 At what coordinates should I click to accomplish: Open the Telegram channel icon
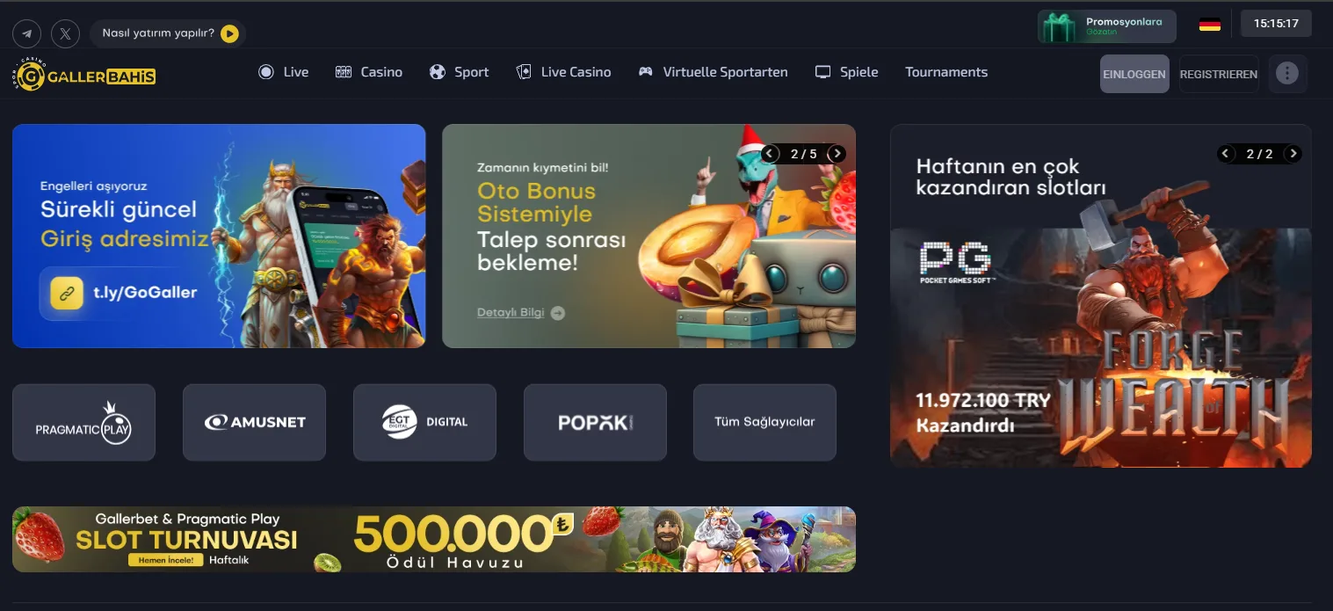pyautogui.click(x=27, y=33)
